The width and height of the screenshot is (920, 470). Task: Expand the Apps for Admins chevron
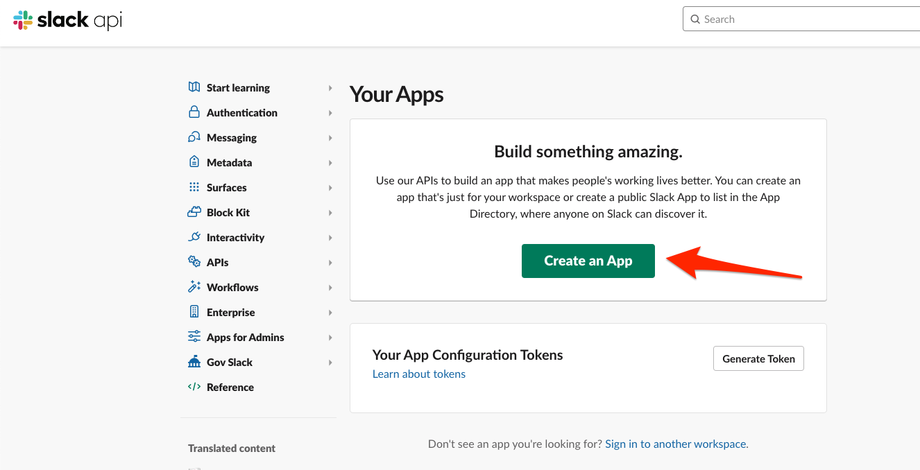(330, 337)
